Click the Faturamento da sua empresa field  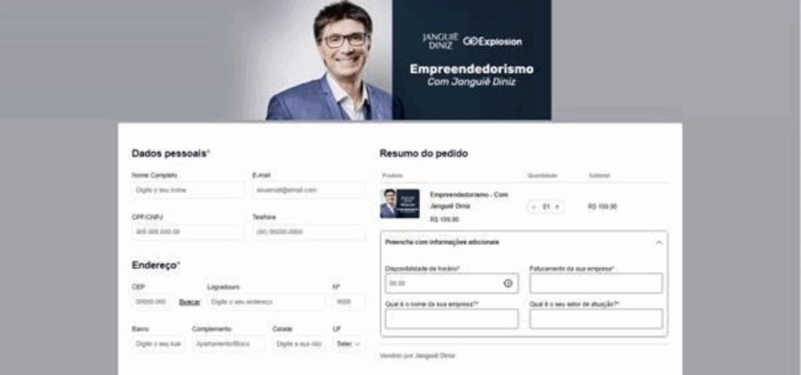click(x=595, y=283)
